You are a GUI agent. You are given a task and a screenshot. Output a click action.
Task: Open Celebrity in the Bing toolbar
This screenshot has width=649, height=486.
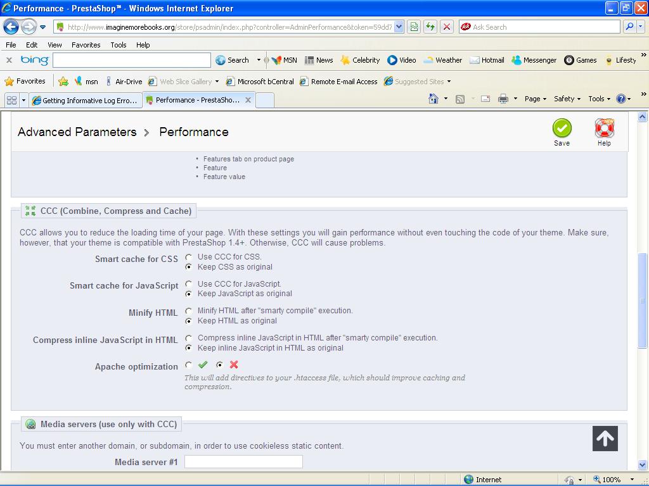pos(360,60)
